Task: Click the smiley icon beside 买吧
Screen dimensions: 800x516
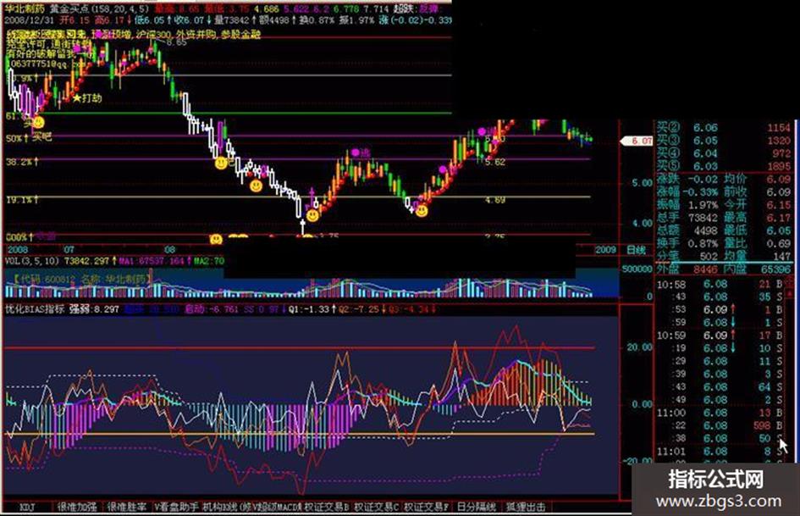Action: pos(38,123)
